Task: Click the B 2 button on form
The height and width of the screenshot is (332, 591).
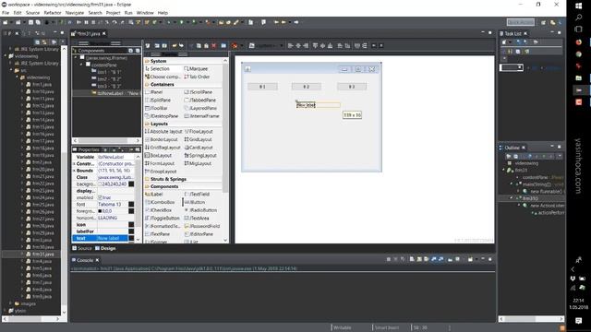Action: click(x=307, y=87)
